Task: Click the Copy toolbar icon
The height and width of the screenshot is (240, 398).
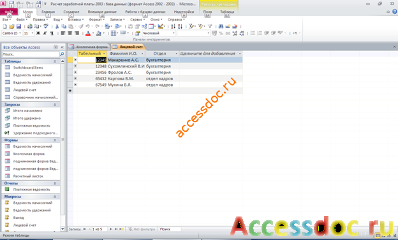Action: 64,26
